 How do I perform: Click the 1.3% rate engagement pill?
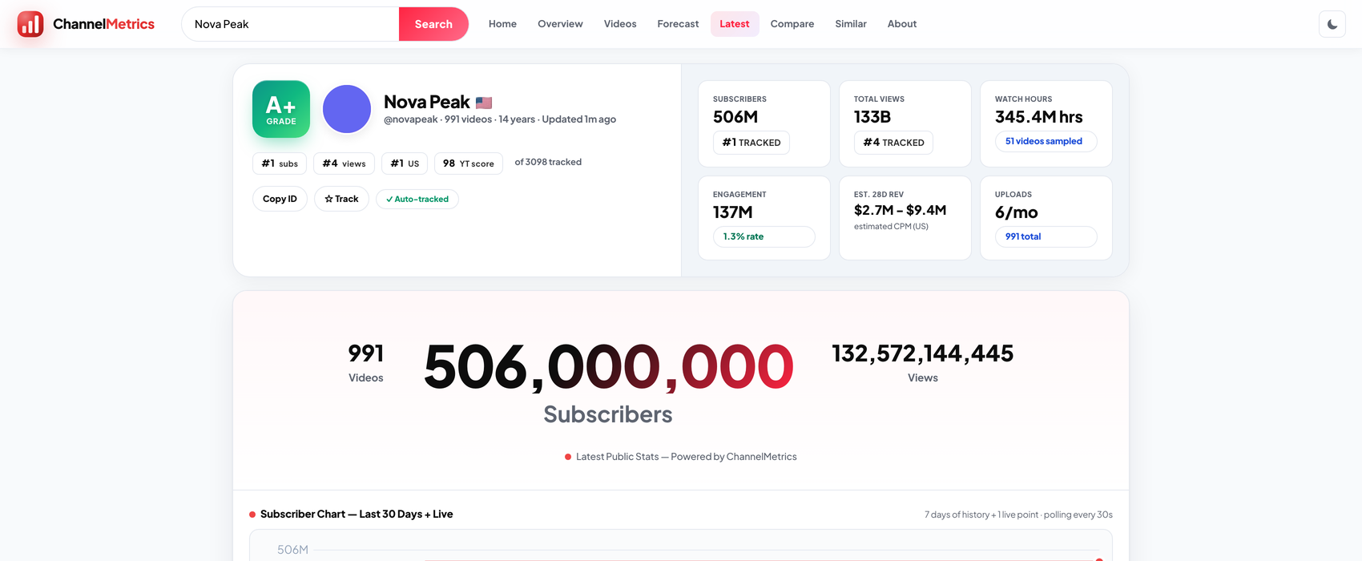764,236
